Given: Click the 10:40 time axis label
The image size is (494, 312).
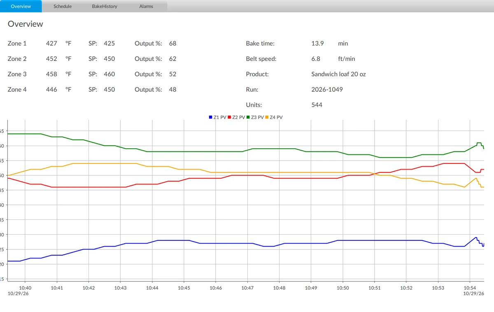Looking at the screenshot, I should [25, 288].
